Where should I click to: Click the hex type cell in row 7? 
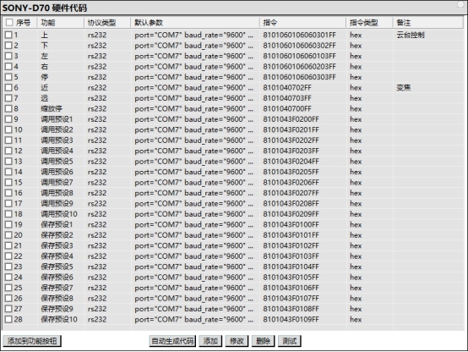click(356, 98)
